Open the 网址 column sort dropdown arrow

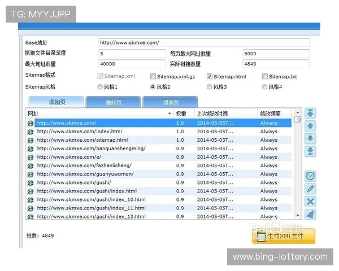point(169,113)
